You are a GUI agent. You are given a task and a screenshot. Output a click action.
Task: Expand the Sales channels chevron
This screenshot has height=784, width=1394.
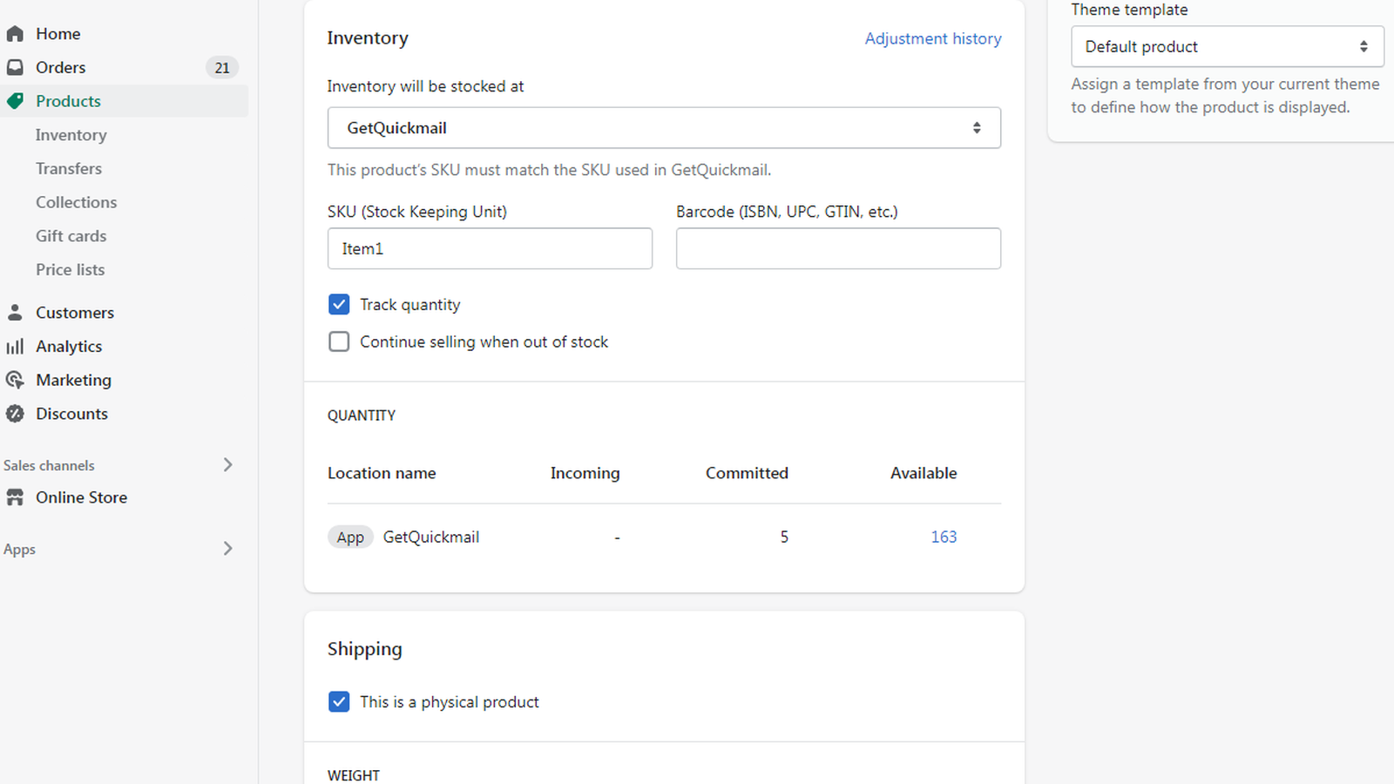[227, 465]
